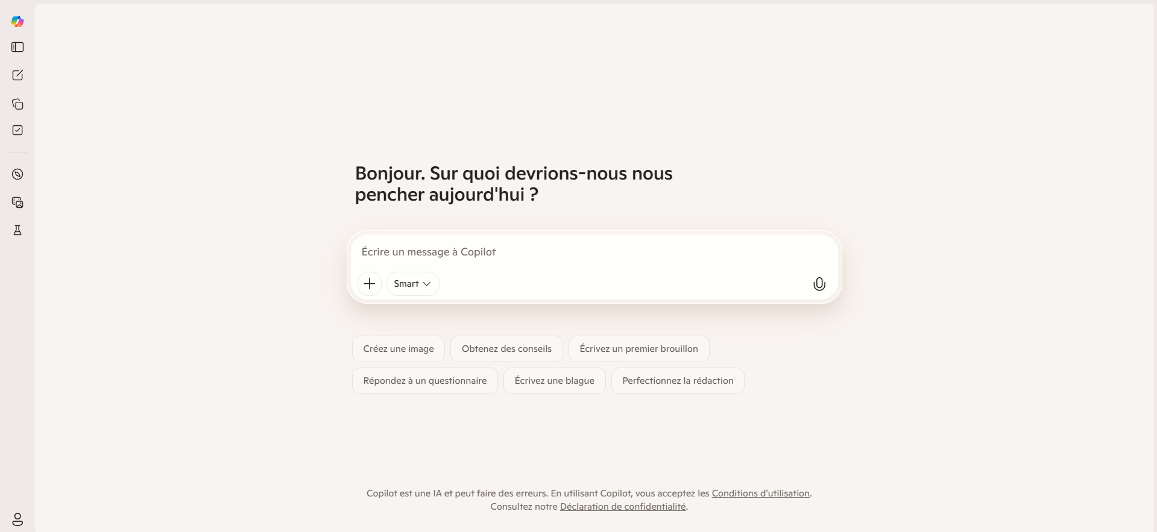The width and height of the screenshot is (1157, 532).
Task: Click Écrivez une blague
Action: pyautogui.click(x=555, y=381)
